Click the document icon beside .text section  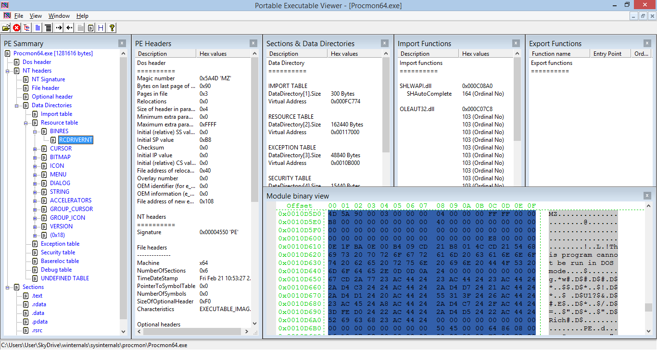click(x=26, y=296)
